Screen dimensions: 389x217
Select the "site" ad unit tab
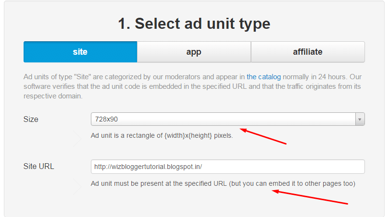(80, 52)
